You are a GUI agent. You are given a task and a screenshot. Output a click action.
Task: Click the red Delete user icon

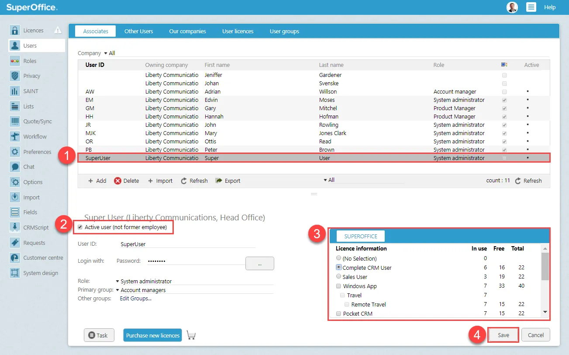point(117,181)
